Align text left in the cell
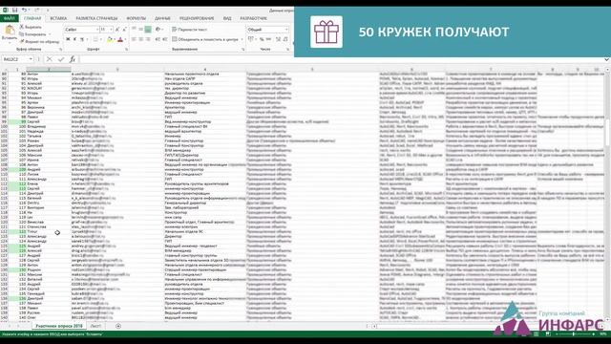This screenshot has height=344, width=611. click(134, 39)
